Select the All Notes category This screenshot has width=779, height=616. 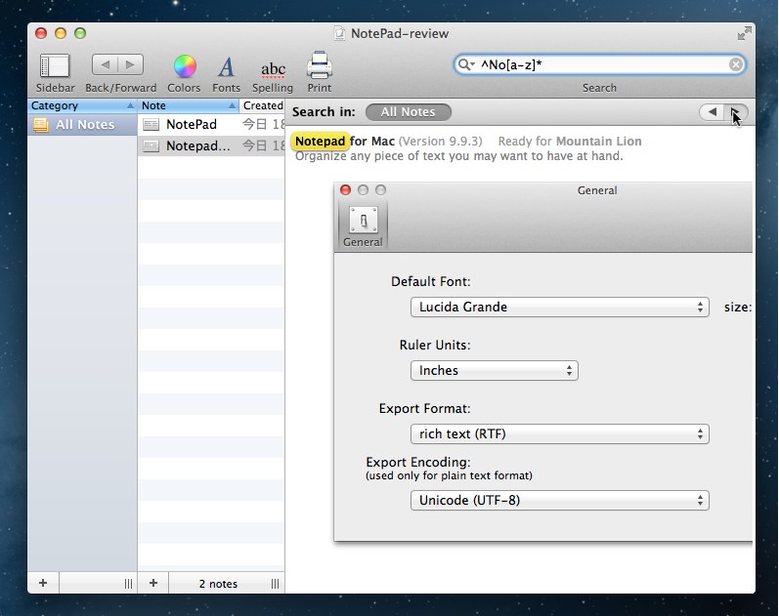click(x=82, y=125)
